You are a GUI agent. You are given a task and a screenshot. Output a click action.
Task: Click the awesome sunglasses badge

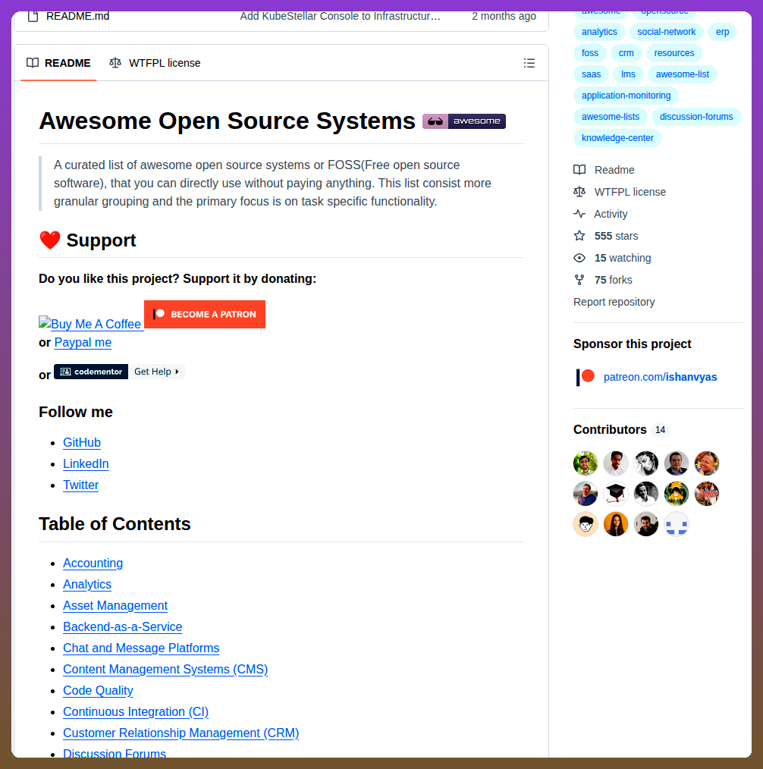464,121
